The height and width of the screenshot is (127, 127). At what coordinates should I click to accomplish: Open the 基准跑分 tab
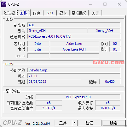[x=79, y=13]
